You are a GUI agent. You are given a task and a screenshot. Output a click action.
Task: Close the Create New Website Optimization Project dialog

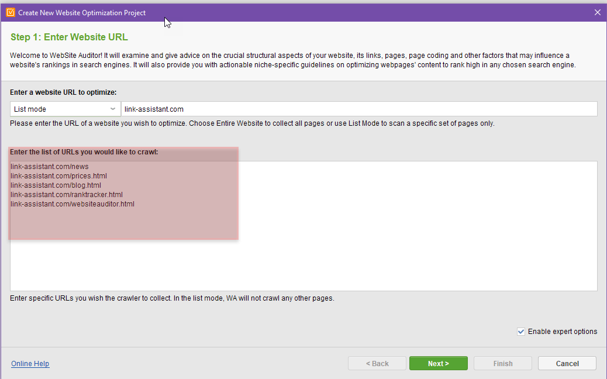click(x=597, y=12)
